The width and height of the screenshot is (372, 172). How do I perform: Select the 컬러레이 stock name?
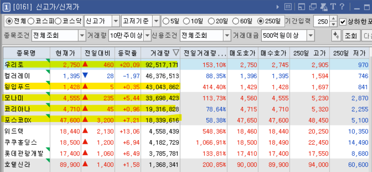[17, 76]
